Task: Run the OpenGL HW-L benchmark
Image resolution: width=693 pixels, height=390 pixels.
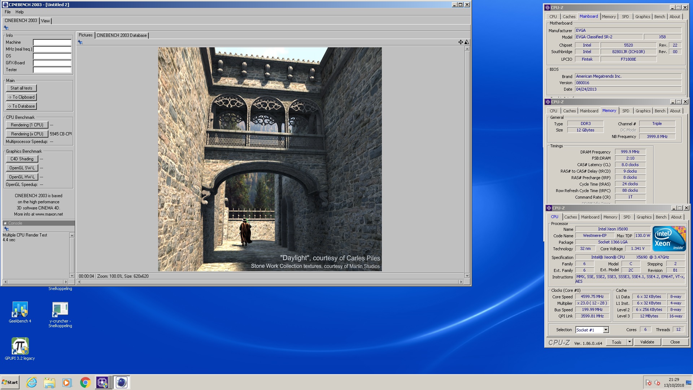Action: 22,177
